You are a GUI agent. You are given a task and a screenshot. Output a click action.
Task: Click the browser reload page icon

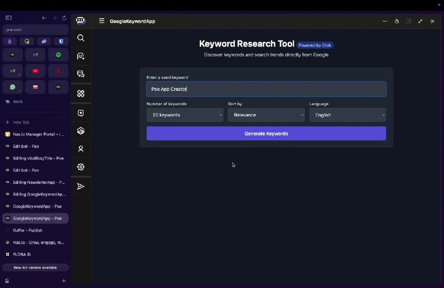point(64,18)
